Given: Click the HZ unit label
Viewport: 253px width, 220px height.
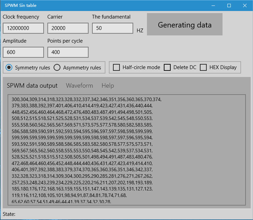Looking at the screenshot, I should 140,30.
